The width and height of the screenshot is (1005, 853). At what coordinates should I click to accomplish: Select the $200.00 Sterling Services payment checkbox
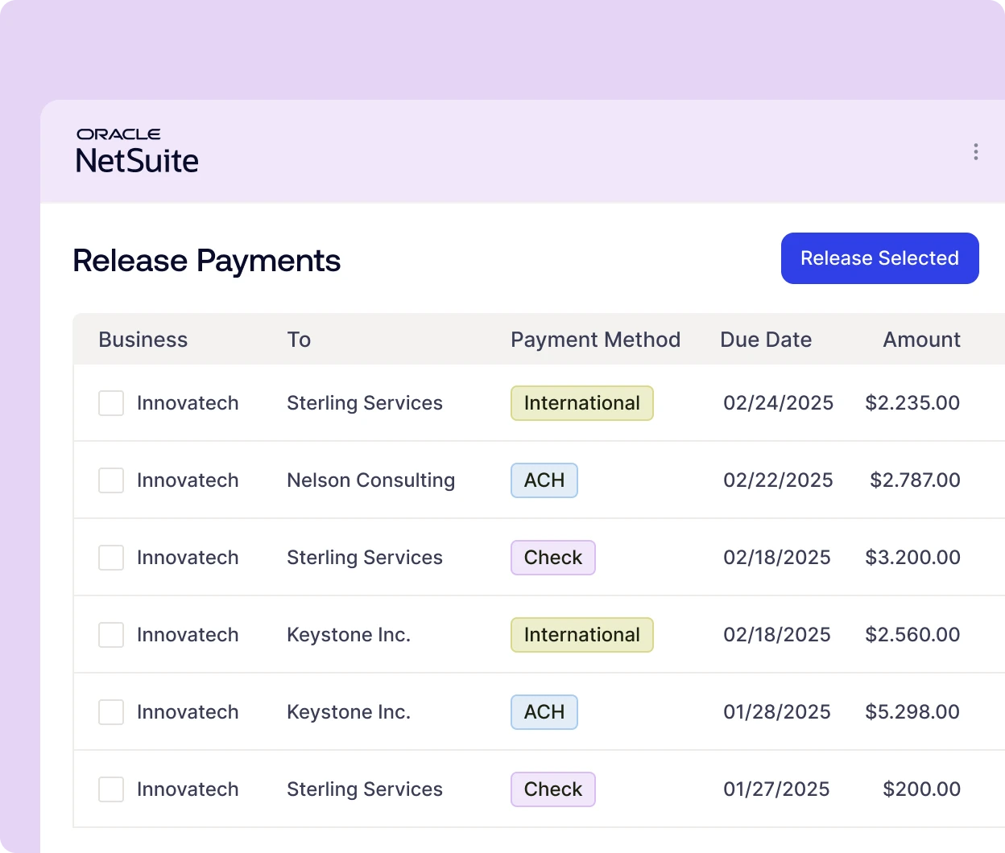[111, 789]
